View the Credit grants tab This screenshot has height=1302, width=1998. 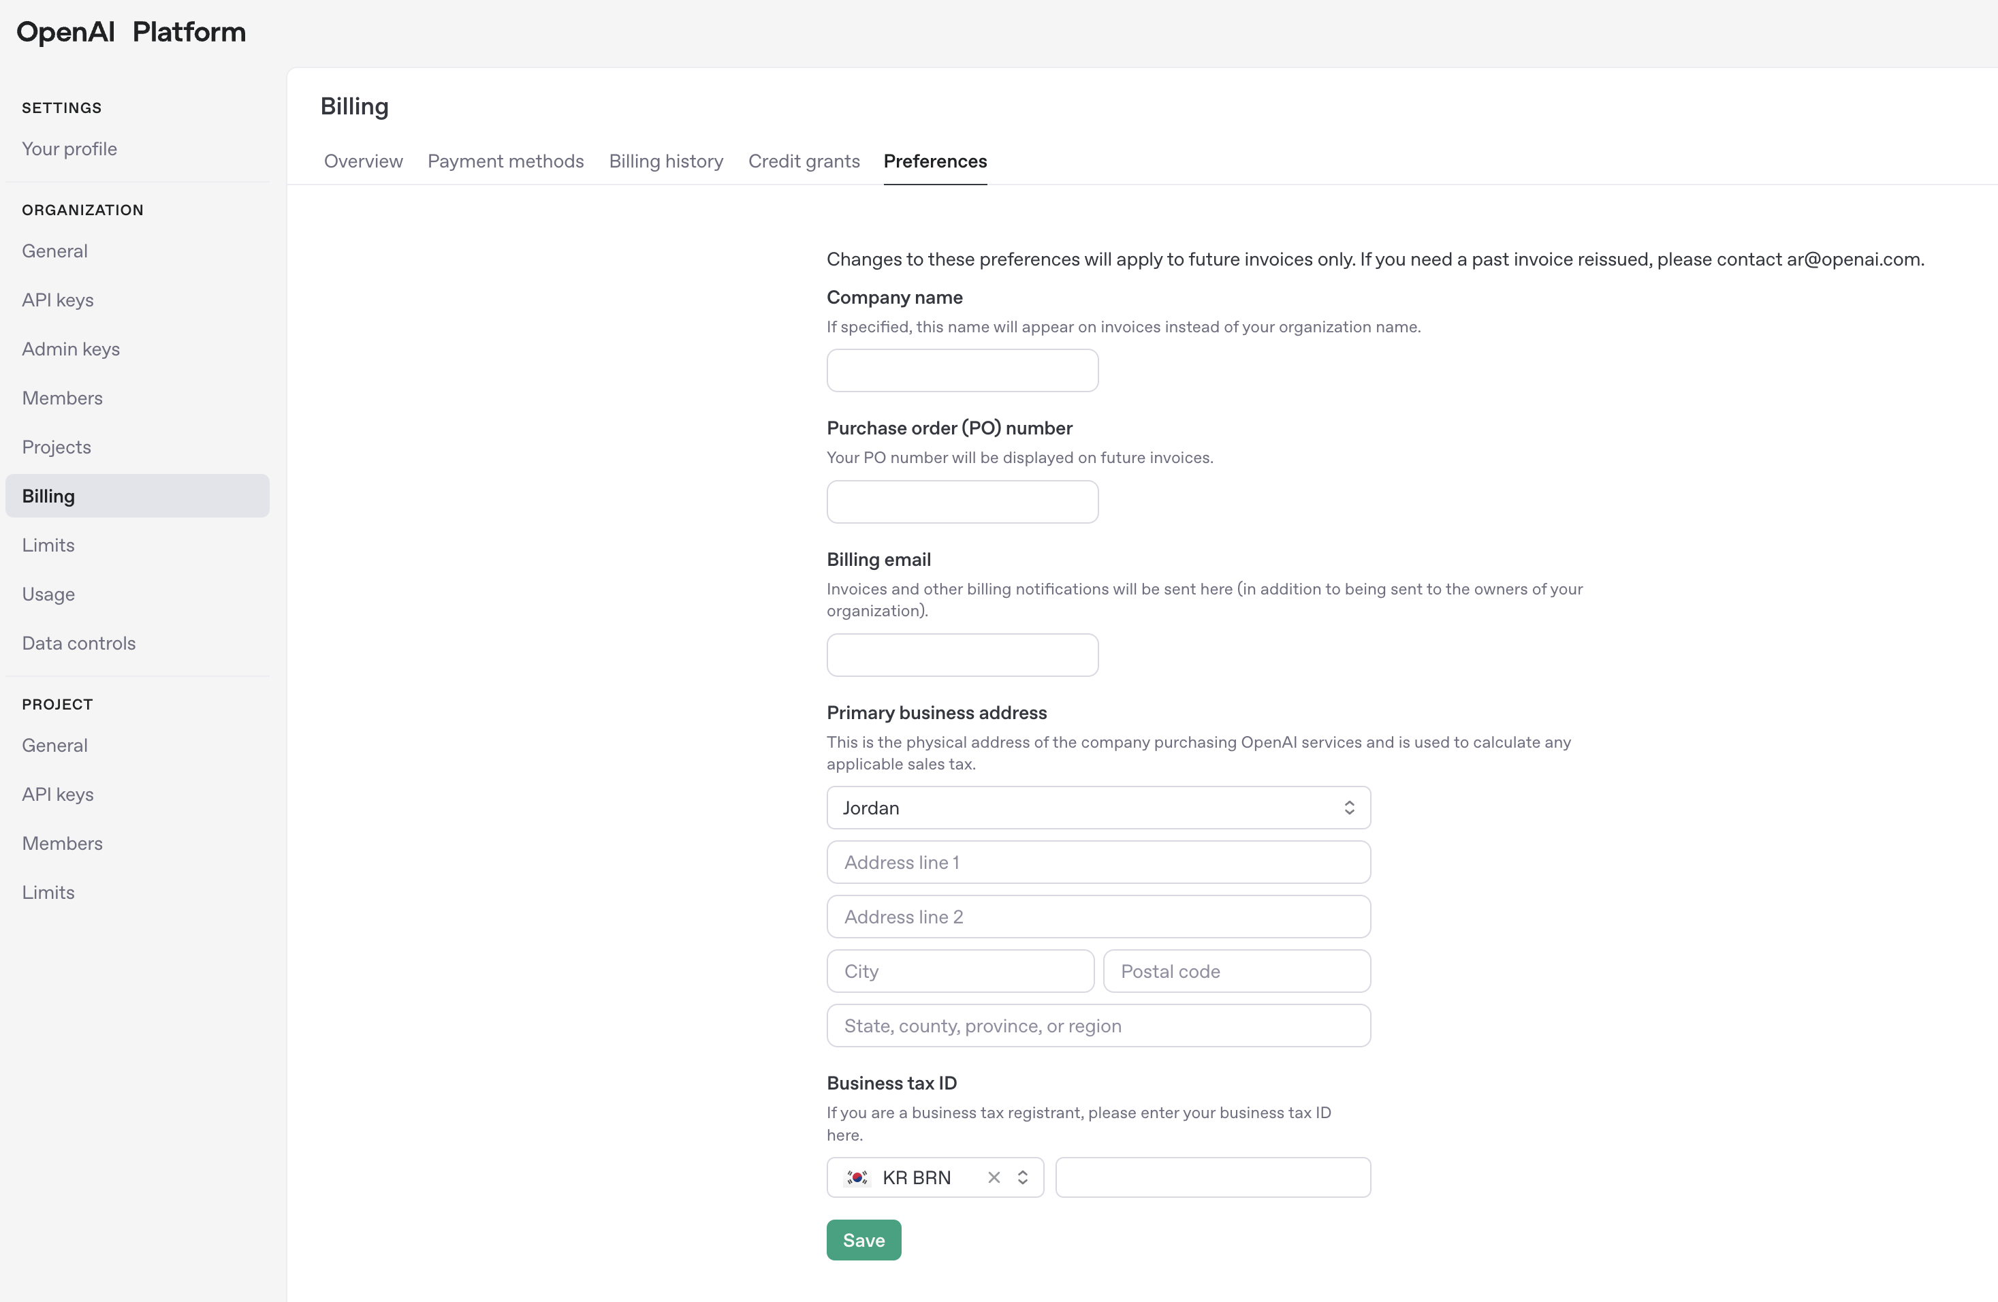click(804, 161)
